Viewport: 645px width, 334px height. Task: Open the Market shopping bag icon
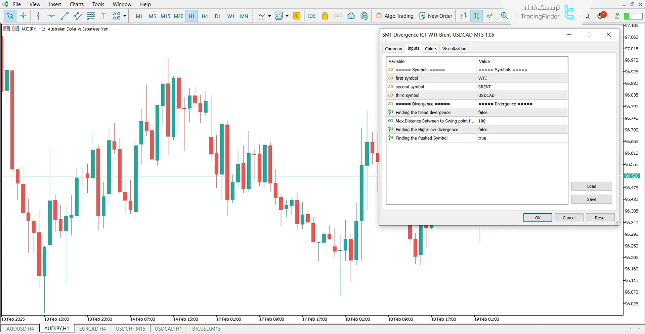pyautogui.click(x=325, y=16)
